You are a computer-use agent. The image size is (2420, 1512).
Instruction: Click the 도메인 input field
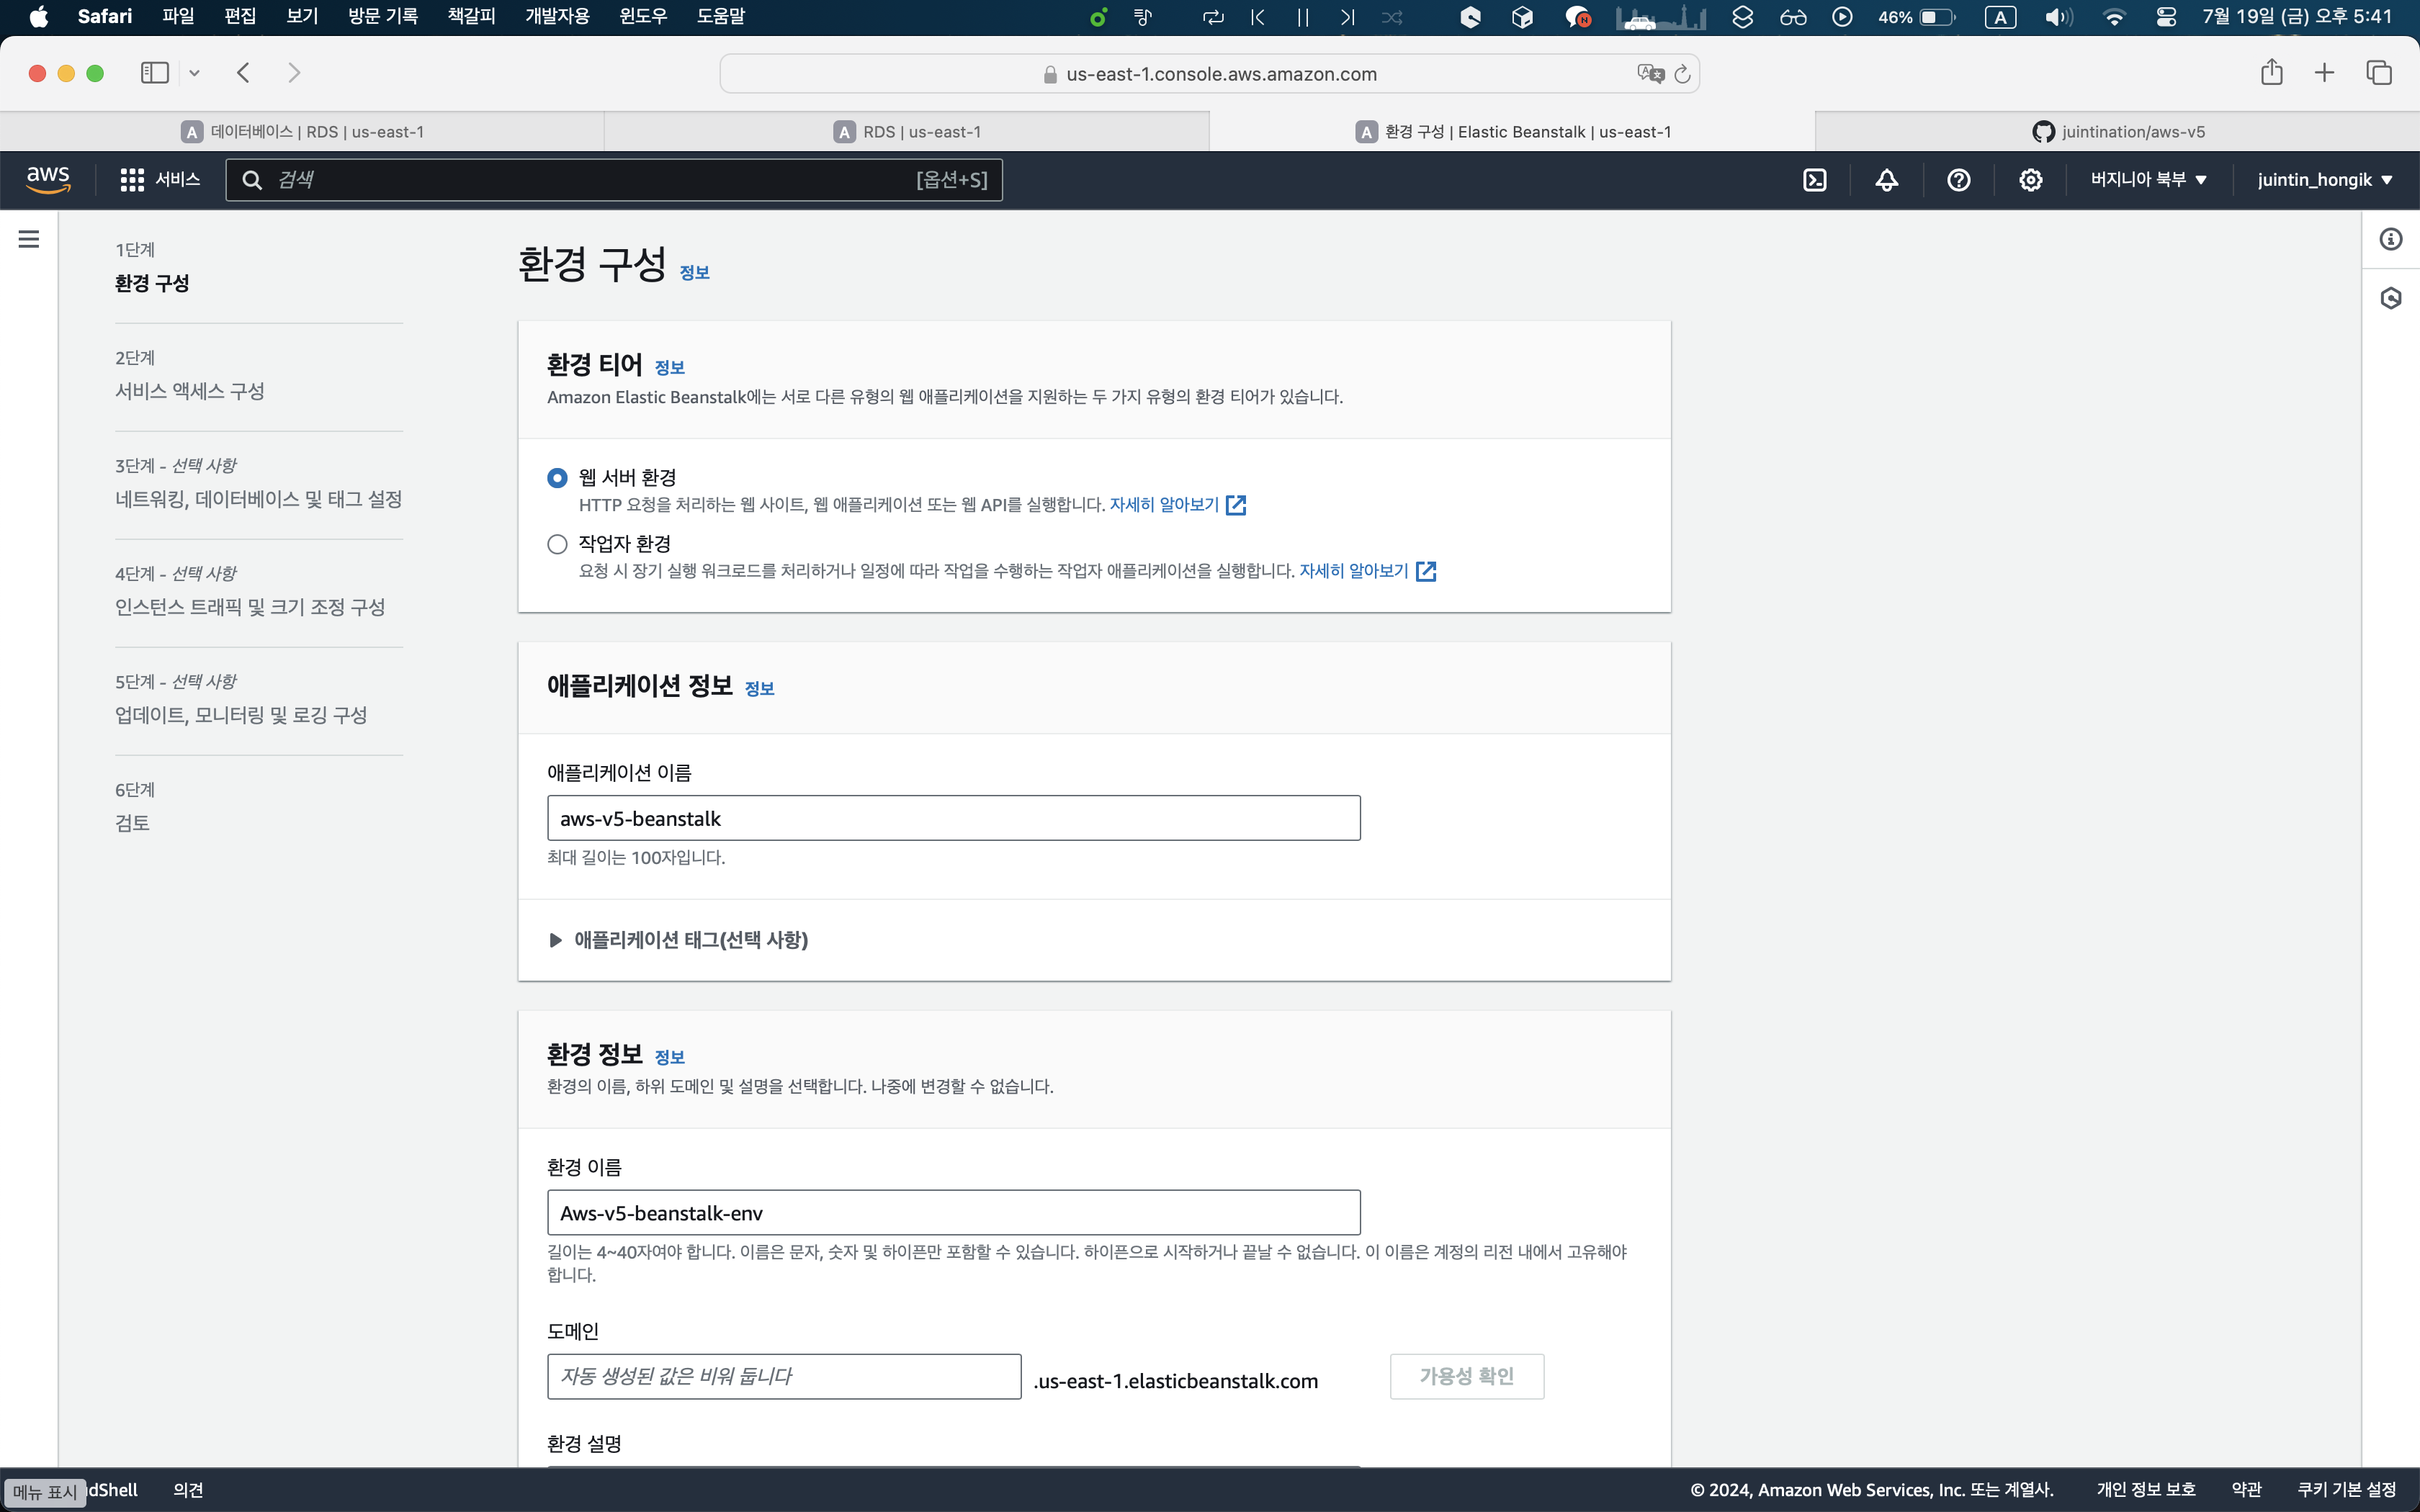(784, 1376)
